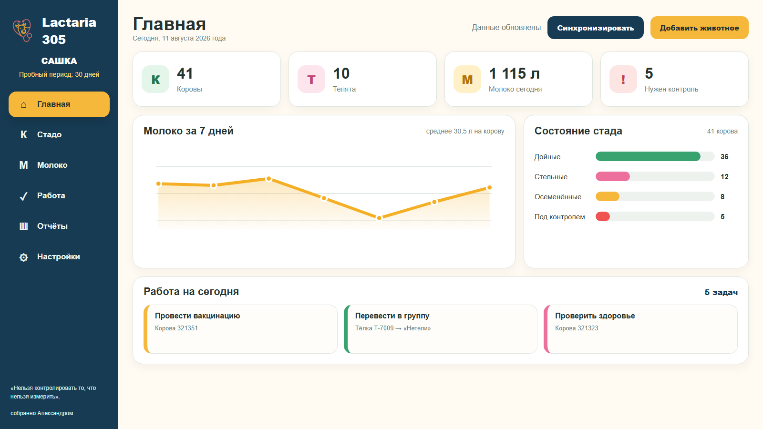Click 'среднее 30,5 л на корову' text
The width and height of the screenshot is (763, 429).
click(x=465, y=131)
